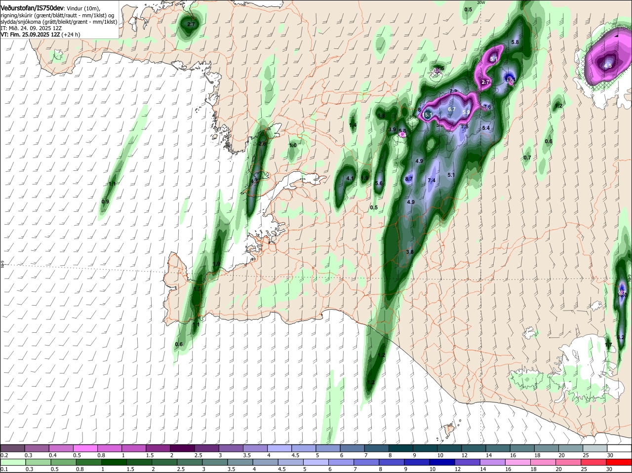Click the top colour bar swatch starting at 0.5
Screen dimensions: 632x473
[x=85, y=448]
